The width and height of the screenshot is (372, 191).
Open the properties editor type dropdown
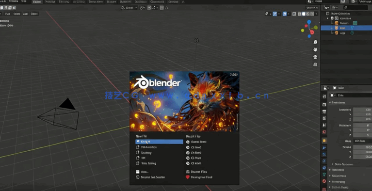[x=326, y=88]
